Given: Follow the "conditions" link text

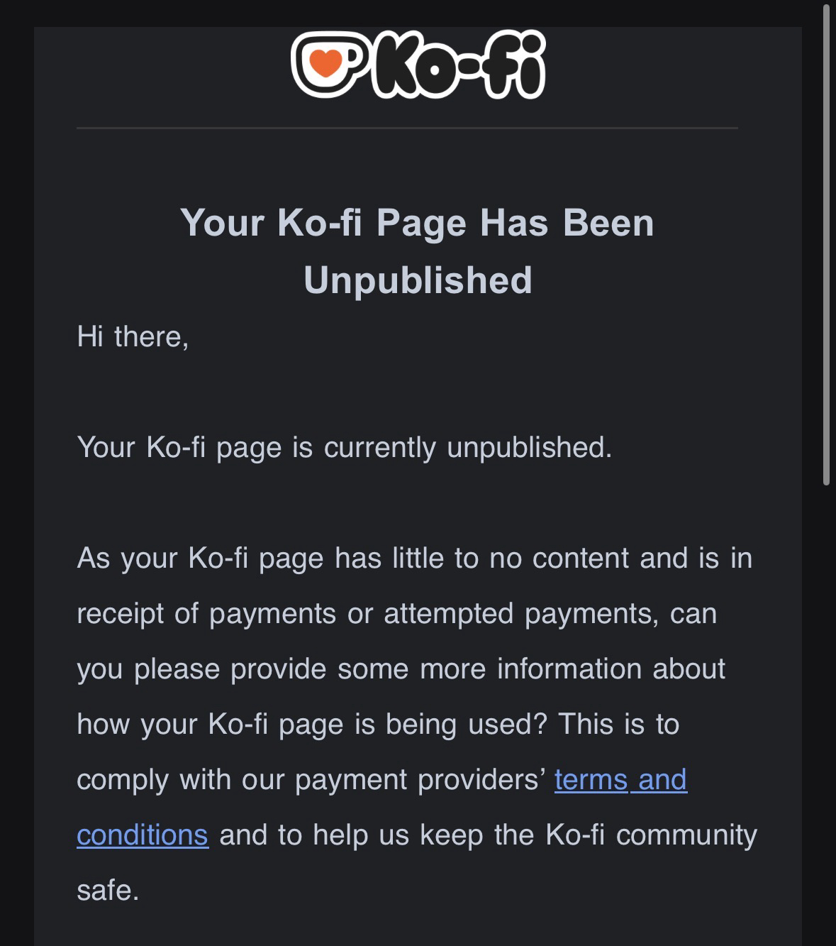Looking at the screenshot, I should (x=143, y=835).
